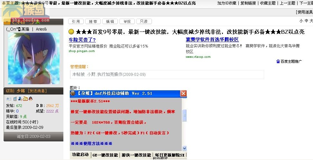Click the QQ penguin icon
Viewport: 313px width, 160px height.
tap(31, 99)
